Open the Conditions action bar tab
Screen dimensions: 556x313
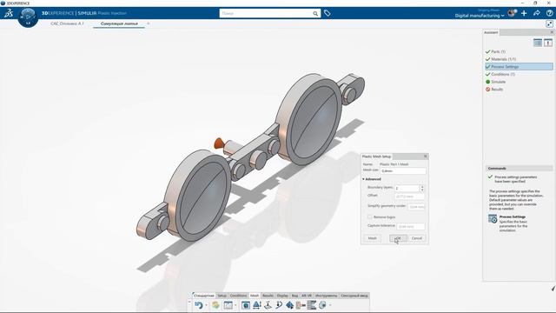point(238,296)
